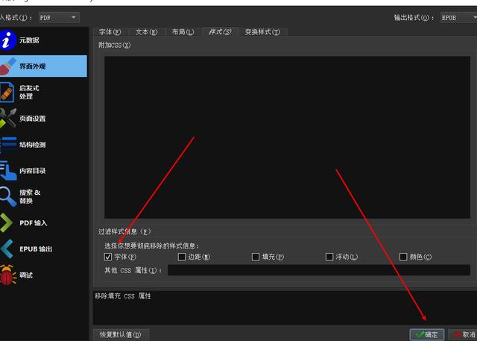Select the 页面设置 sidebar label
Image resolution: width=477 pixels, height=341 pixels.
[x=33, y=119]
